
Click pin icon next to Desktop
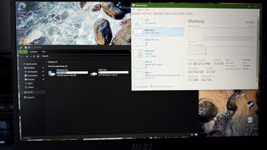click(x=43, y=68)
